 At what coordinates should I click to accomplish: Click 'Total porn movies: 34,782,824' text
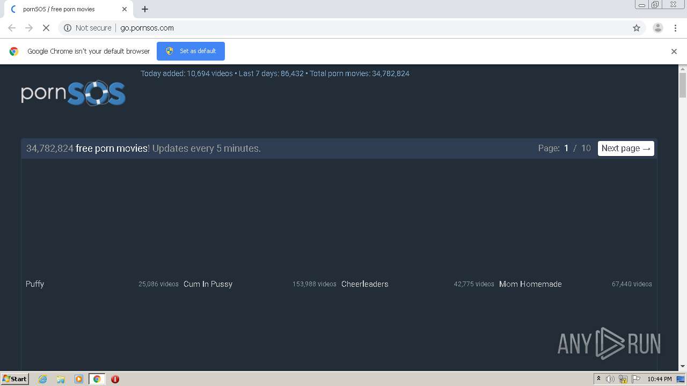point(360,73)
